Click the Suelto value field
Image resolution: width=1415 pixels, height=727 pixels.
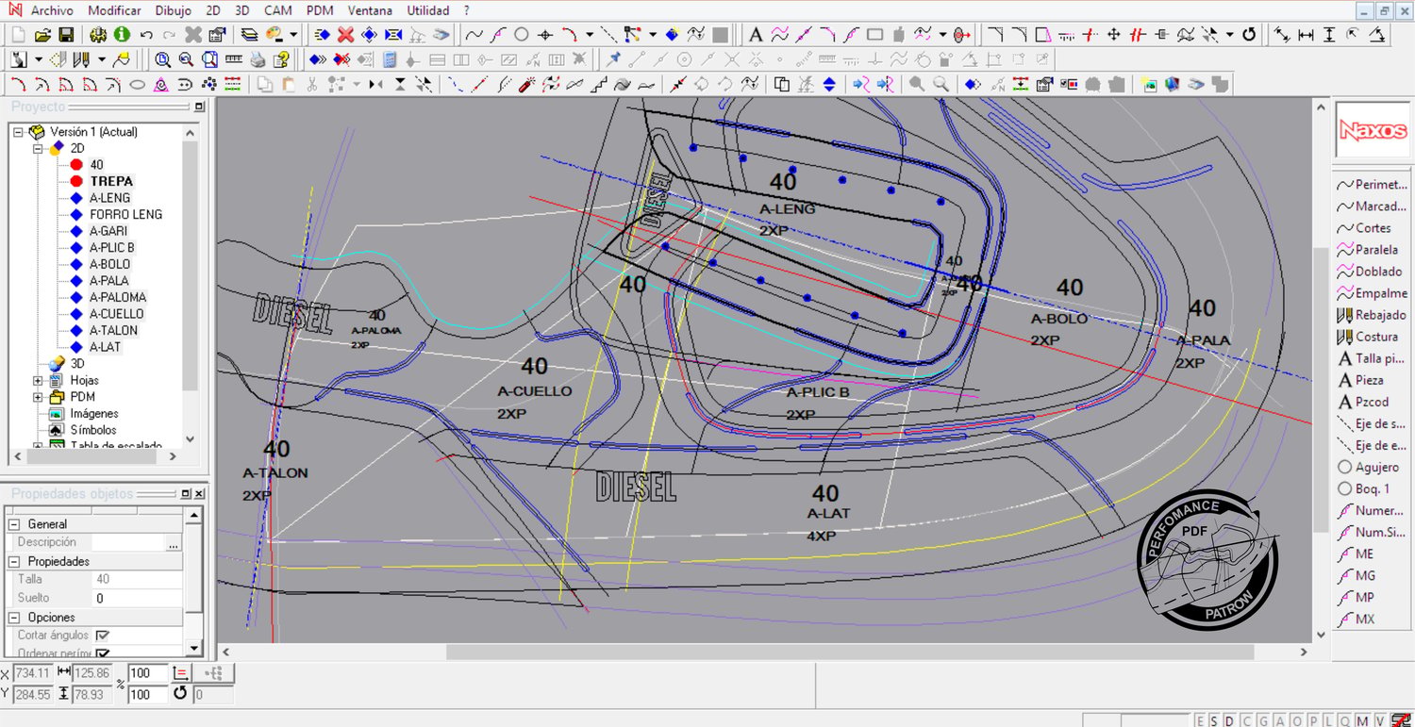(x=138, y=598)
